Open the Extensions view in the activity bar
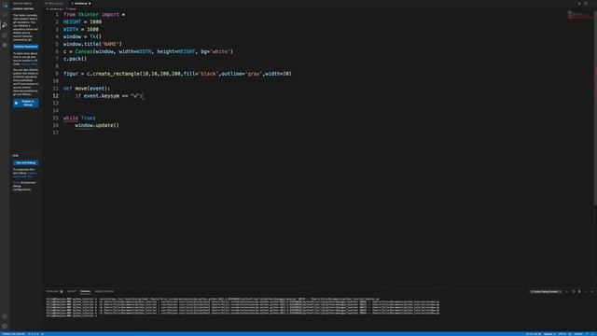 (5, 35)
